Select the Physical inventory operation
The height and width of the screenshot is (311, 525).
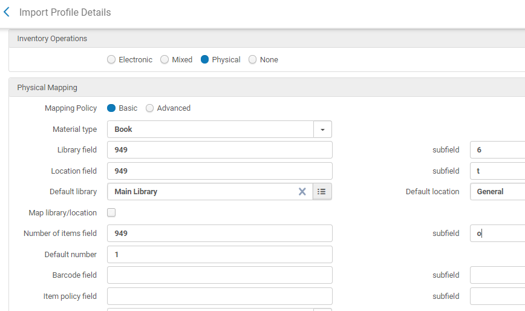pos(204,60)
